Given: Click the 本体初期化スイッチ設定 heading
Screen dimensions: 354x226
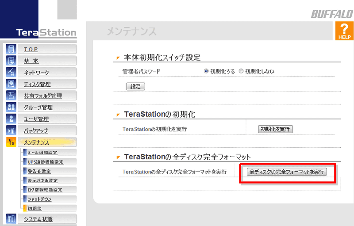Looking at the screenshot, I should pyautogui.click(x=162, y=57).
